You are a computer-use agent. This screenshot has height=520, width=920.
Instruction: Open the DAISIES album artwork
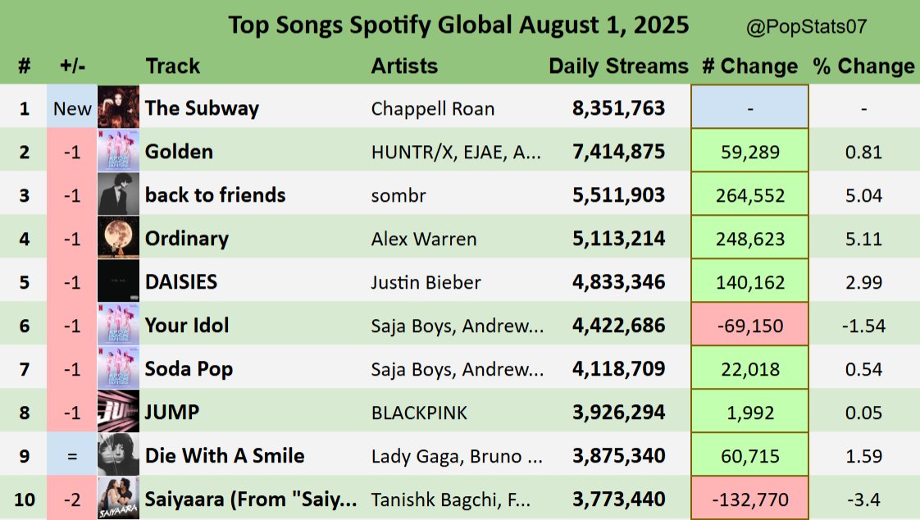(118, 281)
